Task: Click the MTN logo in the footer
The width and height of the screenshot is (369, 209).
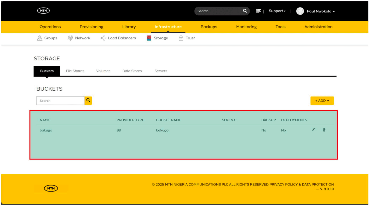Action: (x=51, y=188)
